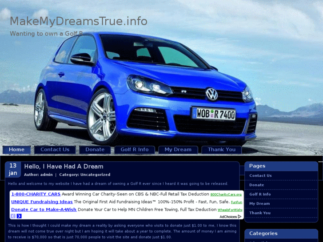Open Golf R Info in Pages sidebar
323x242 pixels.
[260, 194]
